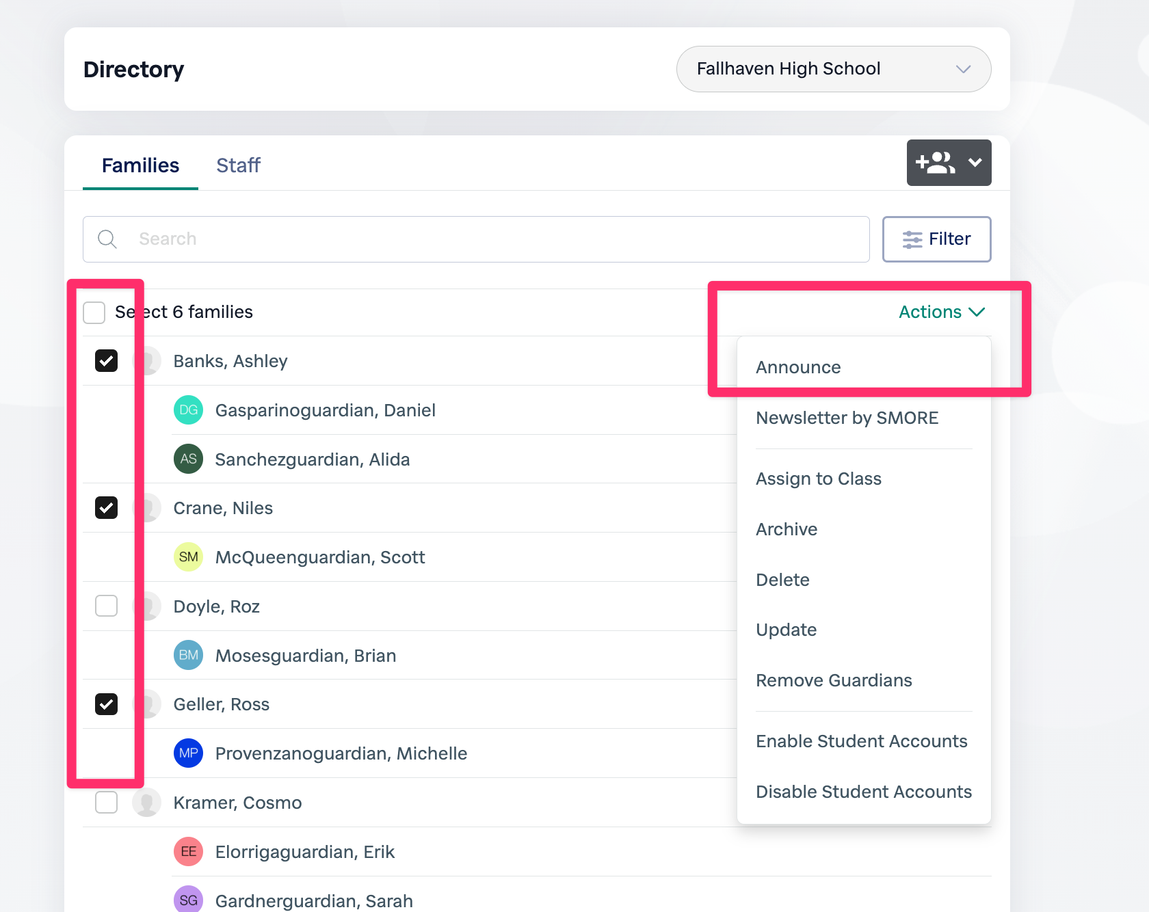This screenshot has width=1149, height=912.
Task: Open the Fallhaven High School dropdown
Action: point(833,69)
